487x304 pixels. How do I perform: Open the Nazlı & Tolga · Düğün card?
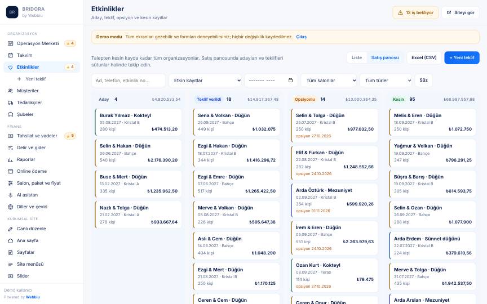[x=138, y=214]
